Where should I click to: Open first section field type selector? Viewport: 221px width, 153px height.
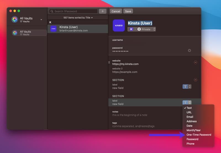(187, 87)
